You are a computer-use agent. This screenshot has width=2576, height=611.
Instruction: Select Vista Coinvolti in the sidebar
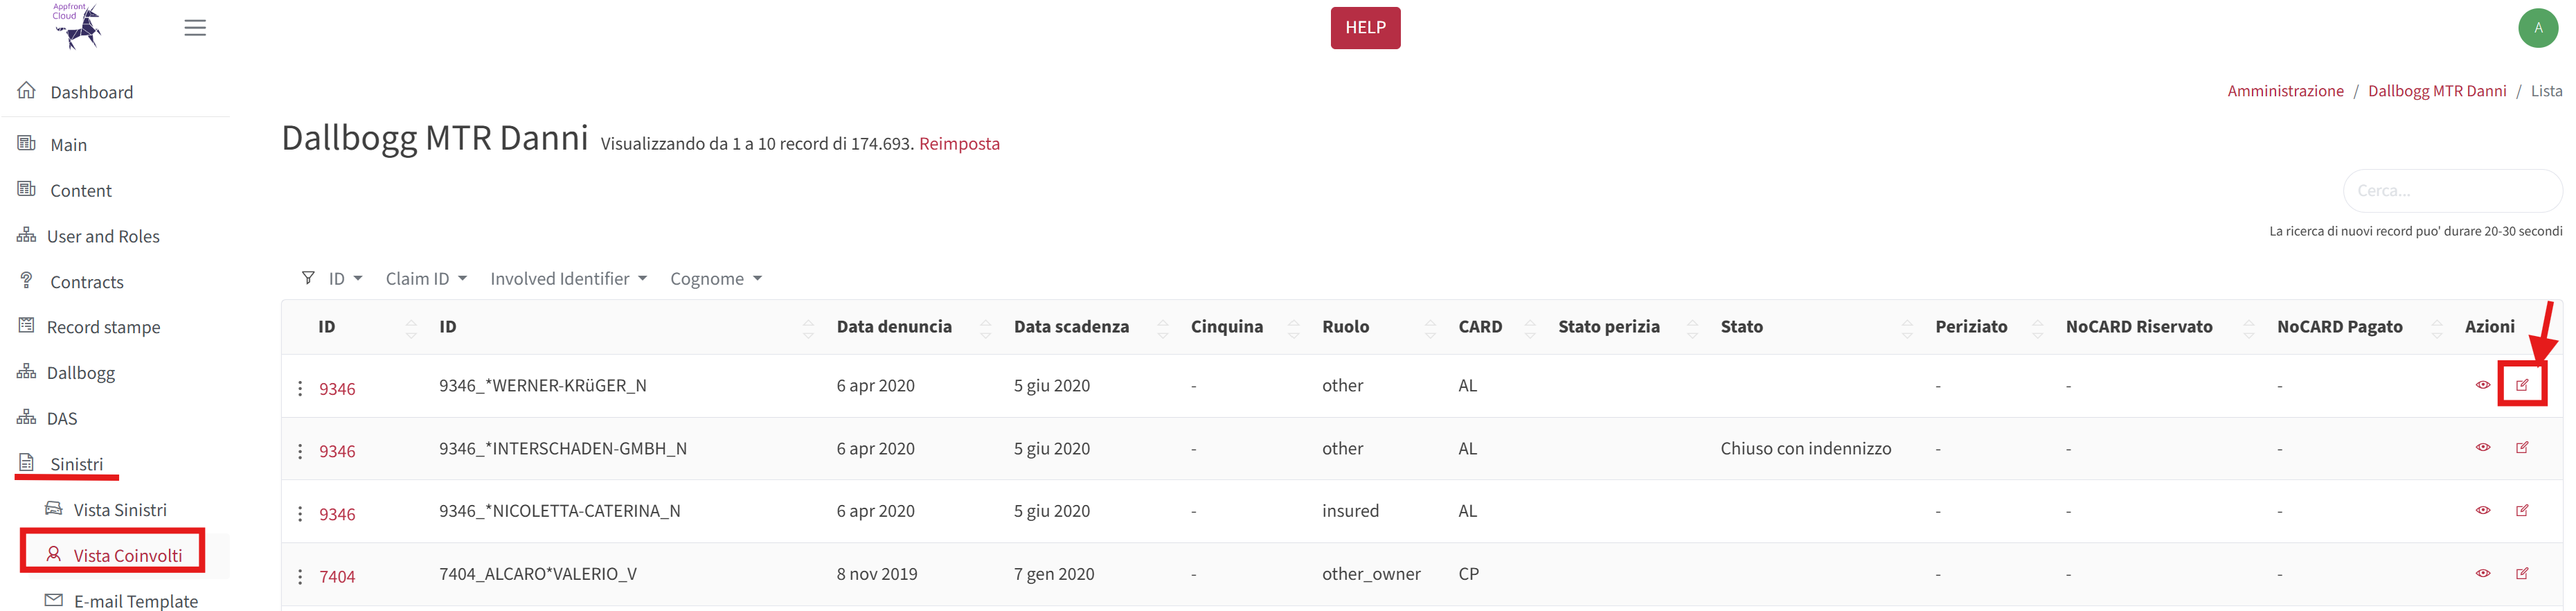coord(127,555)
